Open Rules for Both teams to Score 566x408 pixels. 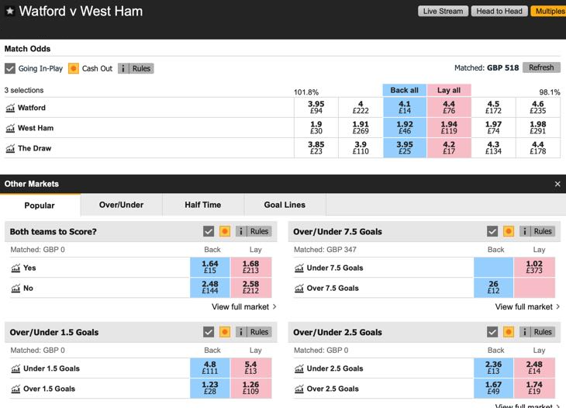click(254, 231)
